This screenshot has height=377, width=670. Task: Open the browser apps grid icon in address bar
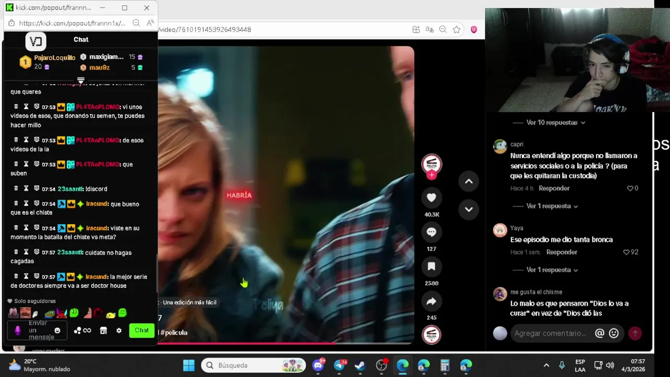pyautogui.click(x=416, y=29)
